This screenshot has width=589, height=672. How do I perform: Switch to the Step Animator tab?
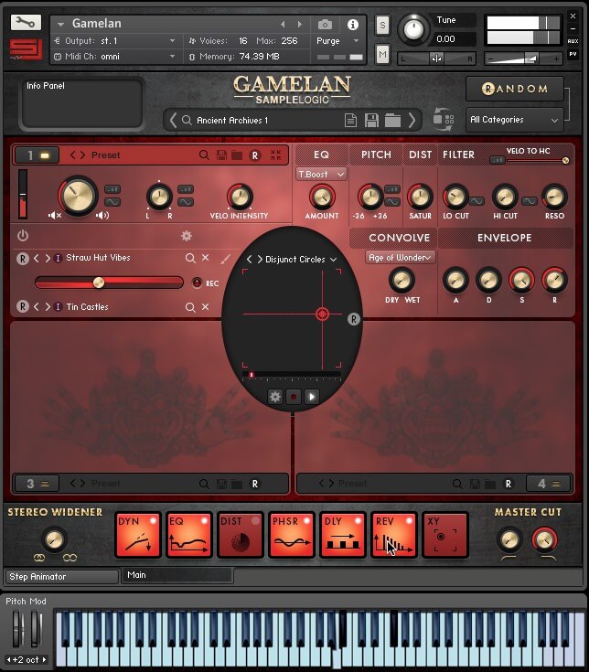(x=61, y=577)
